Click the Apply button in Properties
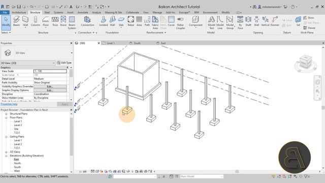 point(64,104)
